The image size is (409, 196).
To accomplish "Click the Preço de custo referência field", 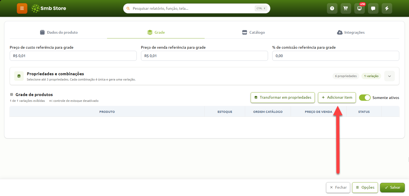I will 73,56.
